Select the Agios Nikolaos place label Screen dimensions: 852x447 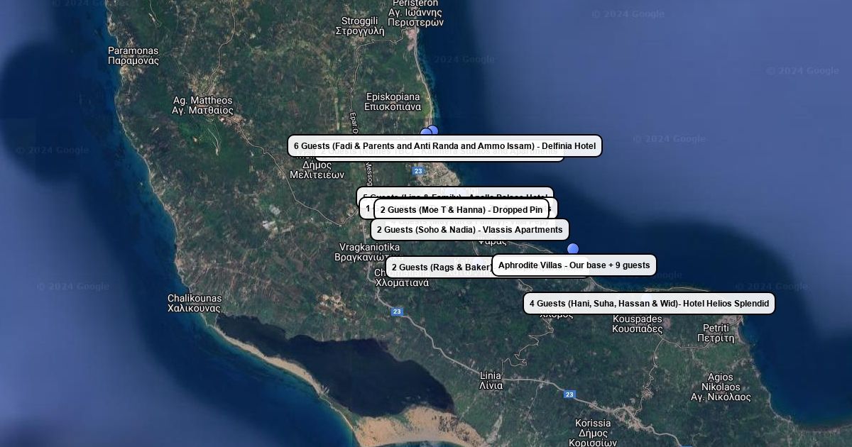[721, 387]
